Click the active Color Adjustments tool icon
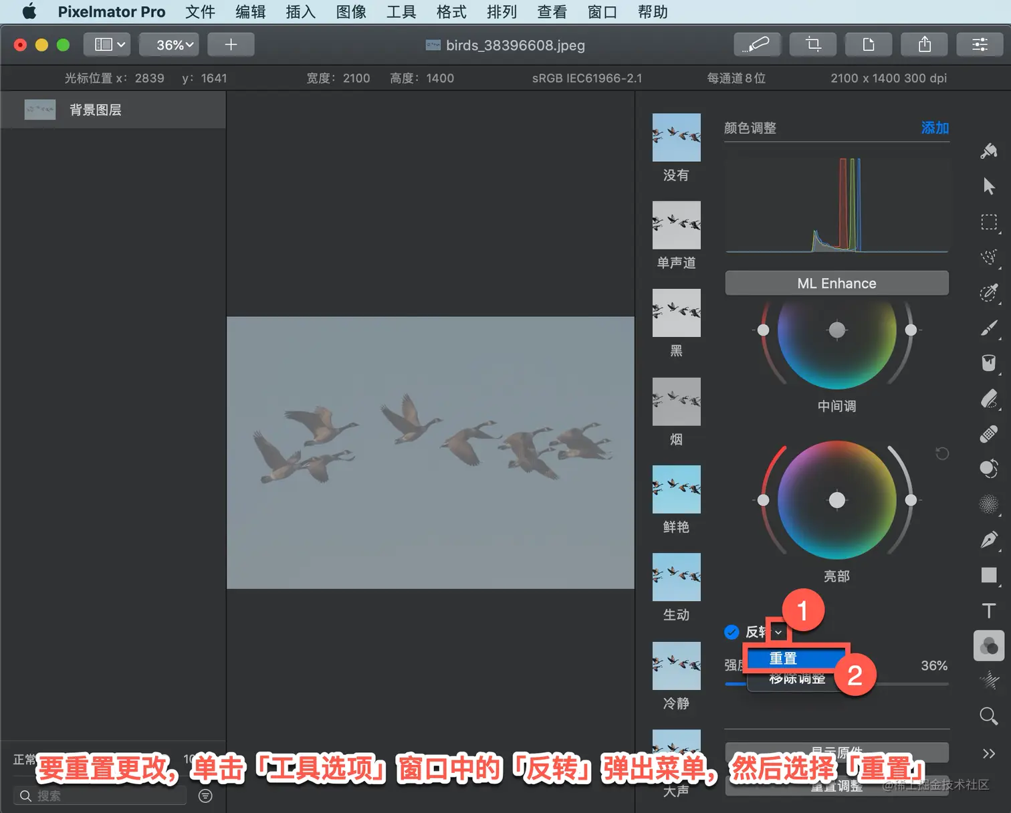 (989, 646)
